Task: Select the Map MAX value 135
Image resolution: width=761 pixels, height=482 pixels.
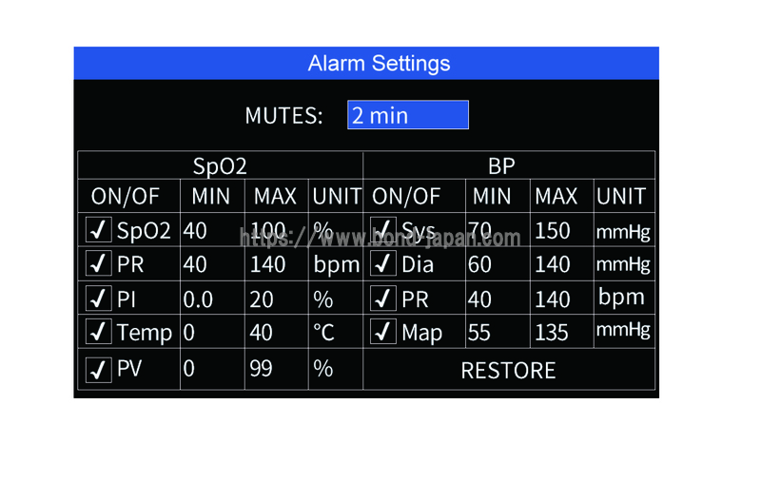Action: tap(552, 333)
